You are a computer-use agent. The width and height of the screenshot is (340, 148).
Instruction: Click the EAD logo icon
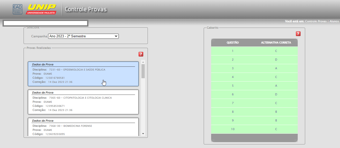(x=17, y=9)
